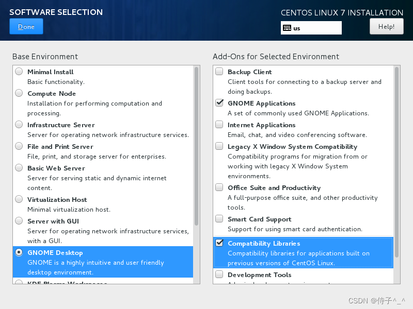Click the "Backup Client" label text
Screen dimensions: 413x309
[x=250, y=72]
